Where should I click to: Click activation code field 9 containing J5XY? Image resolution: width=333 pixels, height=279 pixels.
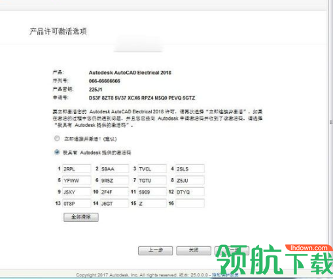coord(77,192)
